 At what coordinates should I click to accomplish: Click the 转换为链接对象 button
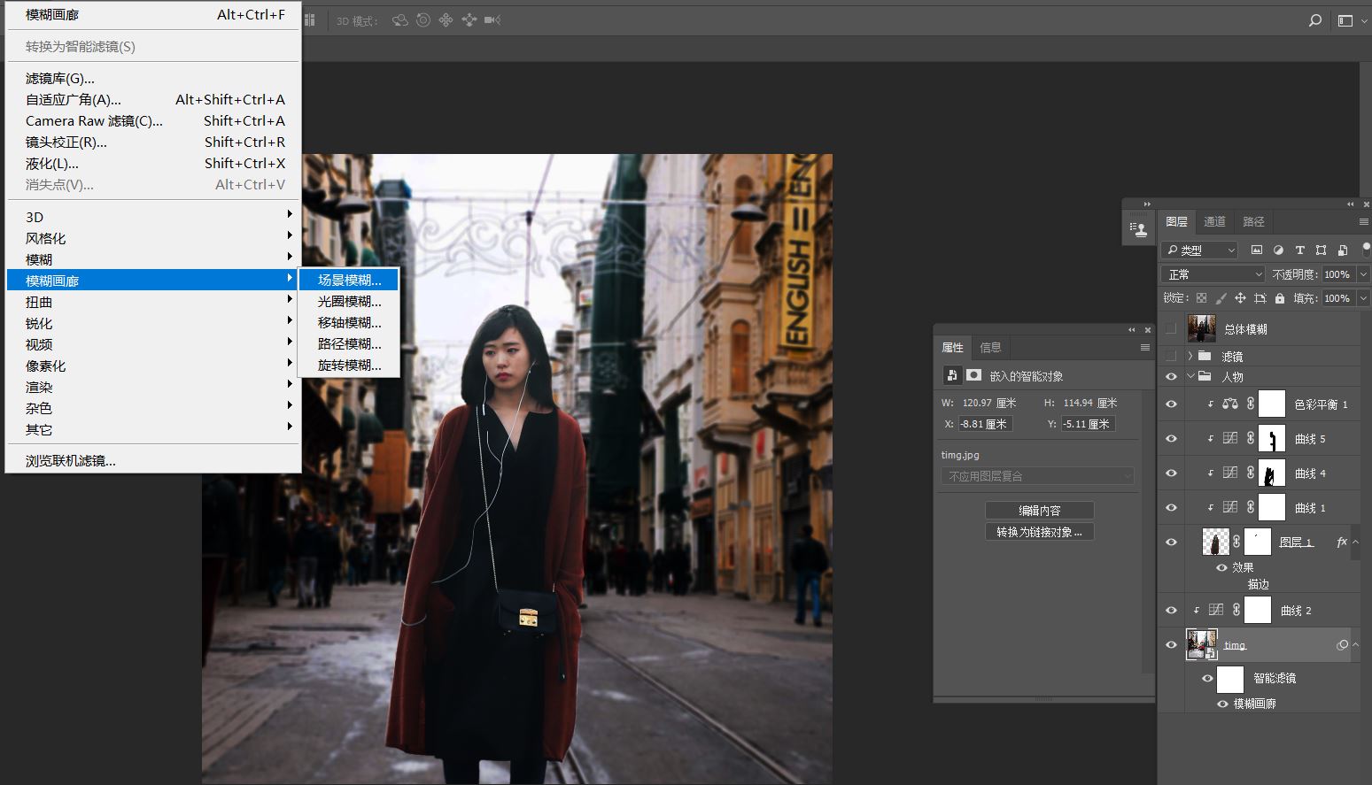[x=1039, y=532]
